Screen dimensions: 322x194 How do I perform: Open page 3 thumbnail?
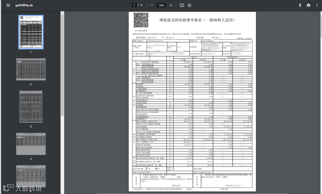click(x=31, y=107)
